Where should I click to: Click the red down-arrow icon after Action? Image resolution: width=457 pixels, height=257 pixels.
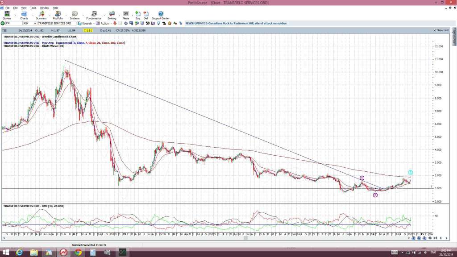(115, 23)
